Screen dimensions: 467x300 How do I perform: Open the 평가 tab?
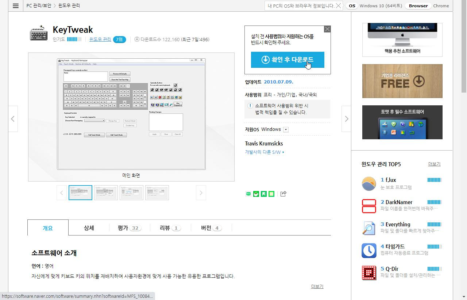[x=130, y=228]
